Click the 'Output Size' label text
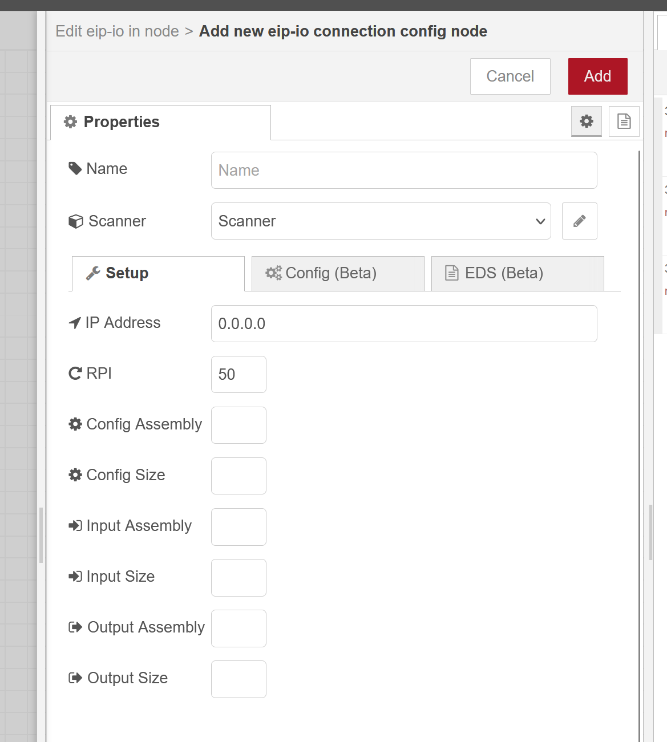 [x=128, y=678]
